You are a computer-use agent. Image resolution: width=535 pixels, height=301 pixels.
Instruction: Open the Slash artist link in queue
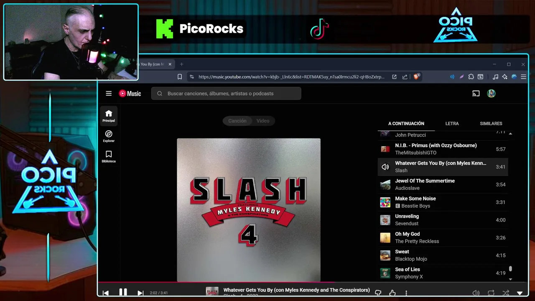pyautogui.click(x=401, y=171)
